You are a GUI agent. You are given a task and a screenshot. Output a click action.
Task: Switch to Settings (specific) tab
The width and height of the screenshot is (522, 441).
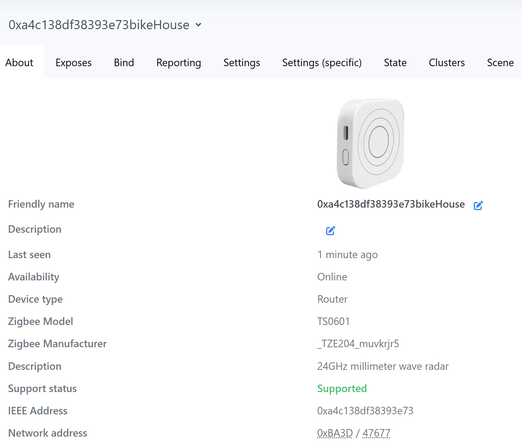tap(322, 63)
